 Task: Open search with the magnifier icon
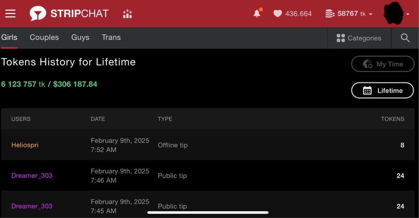[x=405, y=38]
